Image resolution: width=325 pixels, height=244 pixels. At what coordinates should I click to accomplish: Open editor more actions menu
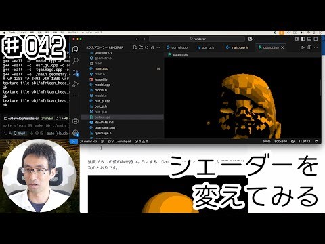pos(316,47)
